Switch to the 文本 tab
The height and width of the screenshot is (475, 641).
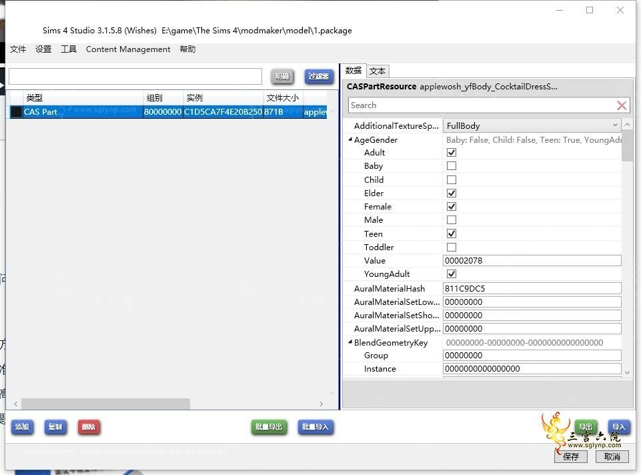pos(378,71)
